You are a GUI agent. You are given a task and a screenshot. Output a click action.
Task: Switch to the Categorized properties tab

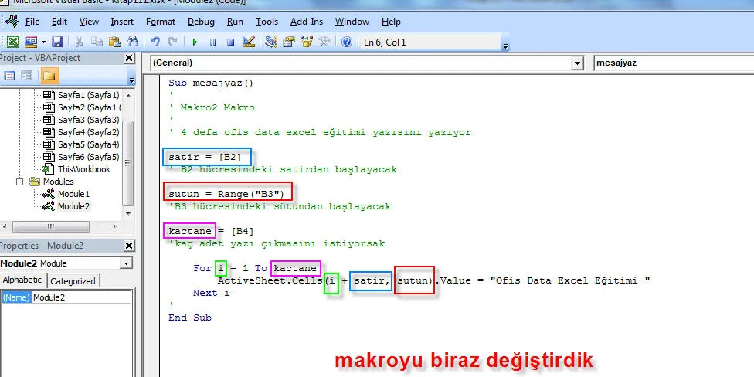point(73,281)
